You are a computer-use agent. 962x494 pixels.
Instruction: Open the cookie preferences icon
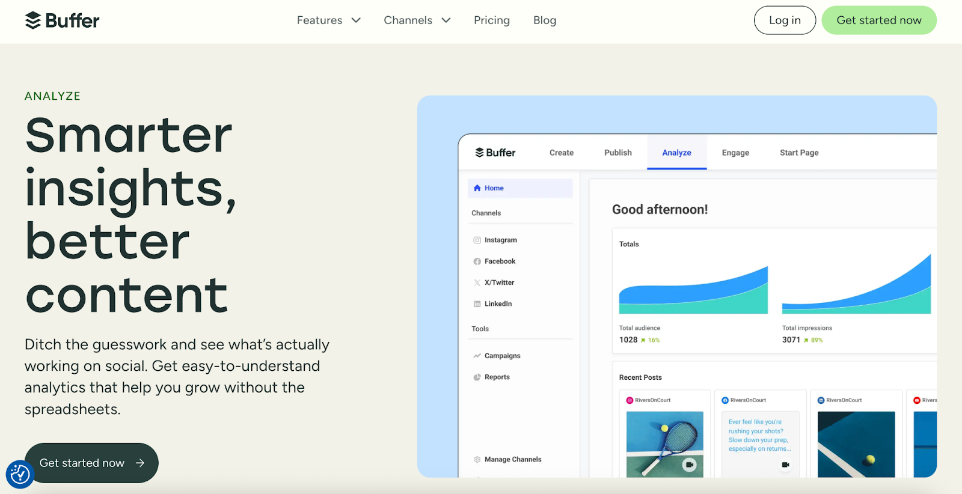(x=20, y=474)
